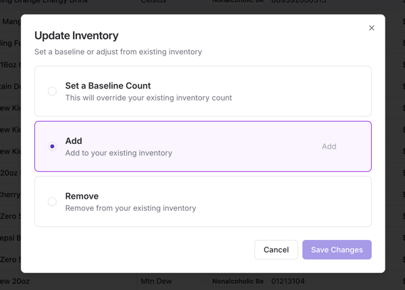405x290 pixels.
Task: Click 'This will override your existing inventory count' text
Action: coord(148,97)
